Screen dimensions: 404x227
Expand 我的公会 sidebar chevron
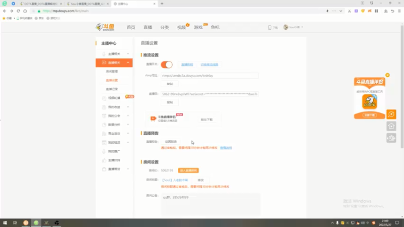[x=128, y=116]
